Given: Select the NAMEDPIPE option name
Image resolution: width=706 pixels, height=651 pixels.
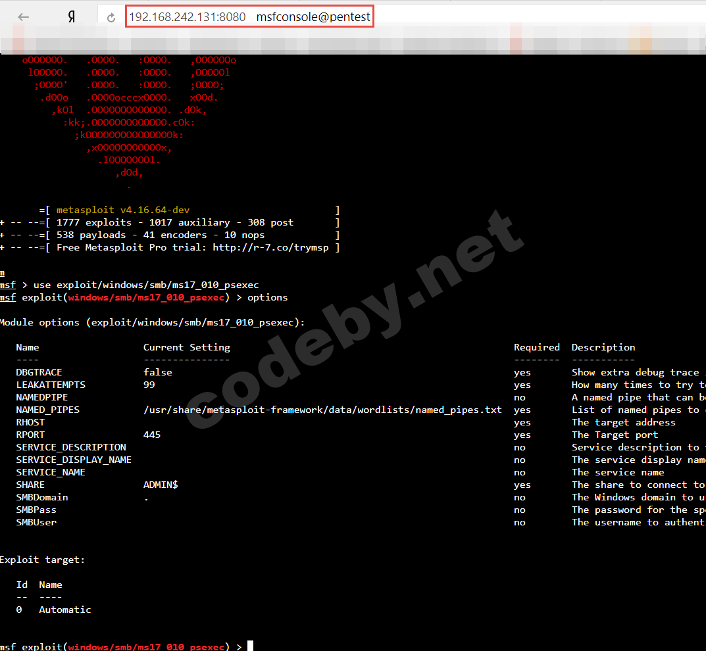Looking at the screenshot, I should coord(42,398).
